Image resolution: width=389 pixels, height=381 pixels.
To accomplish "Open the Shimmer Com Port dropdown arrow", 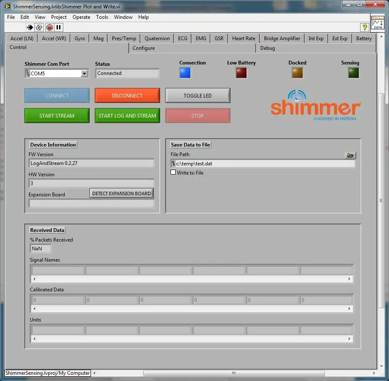I will coord(84,74).
